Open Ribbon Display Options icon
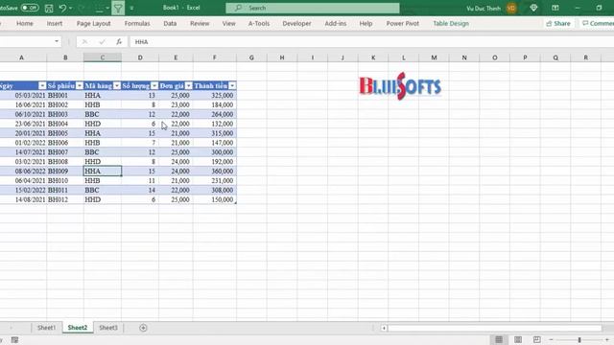 coord(555,8)
